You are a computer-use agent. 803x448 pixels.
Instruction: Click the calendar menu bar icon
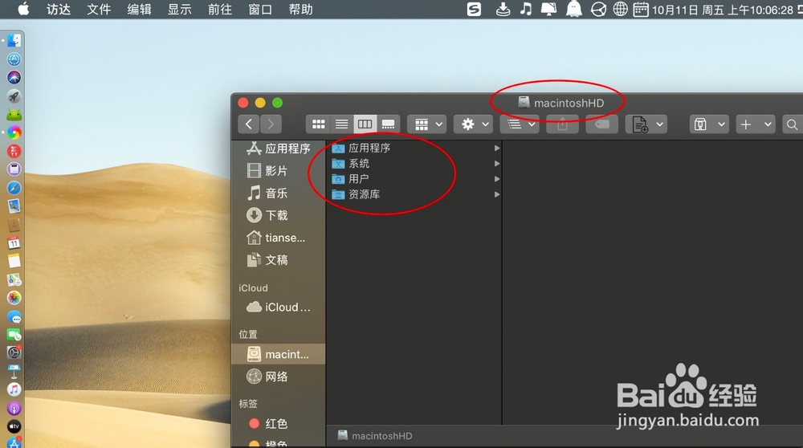point(641,9)
